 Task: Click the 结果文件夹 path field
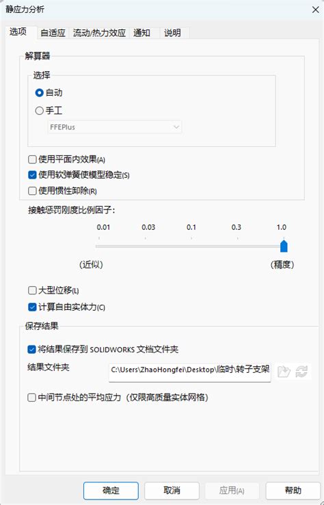190,372
